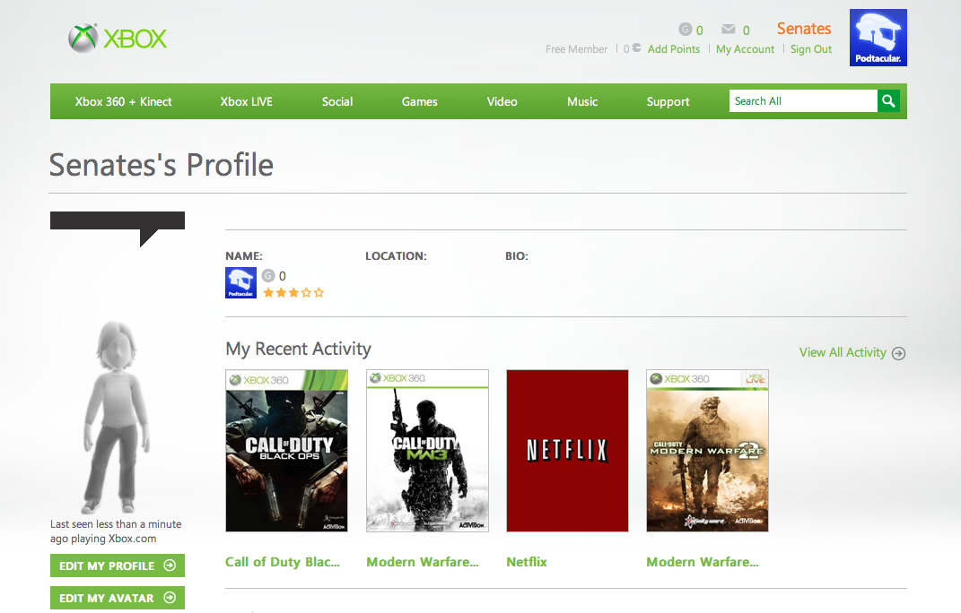Open the Call of Duty MW3 cover
Image resolution: width=961 pixels, height=613 pixels.
427,451
